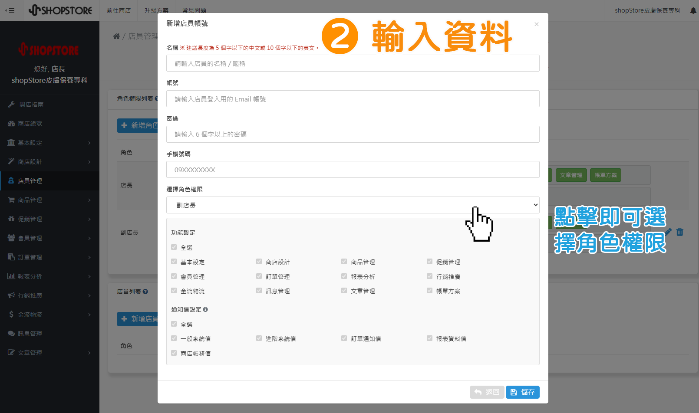The height and width of the screenshot is (413, 699).
Task: Toggle the 基本設定 checkbox
Action: 174,262
